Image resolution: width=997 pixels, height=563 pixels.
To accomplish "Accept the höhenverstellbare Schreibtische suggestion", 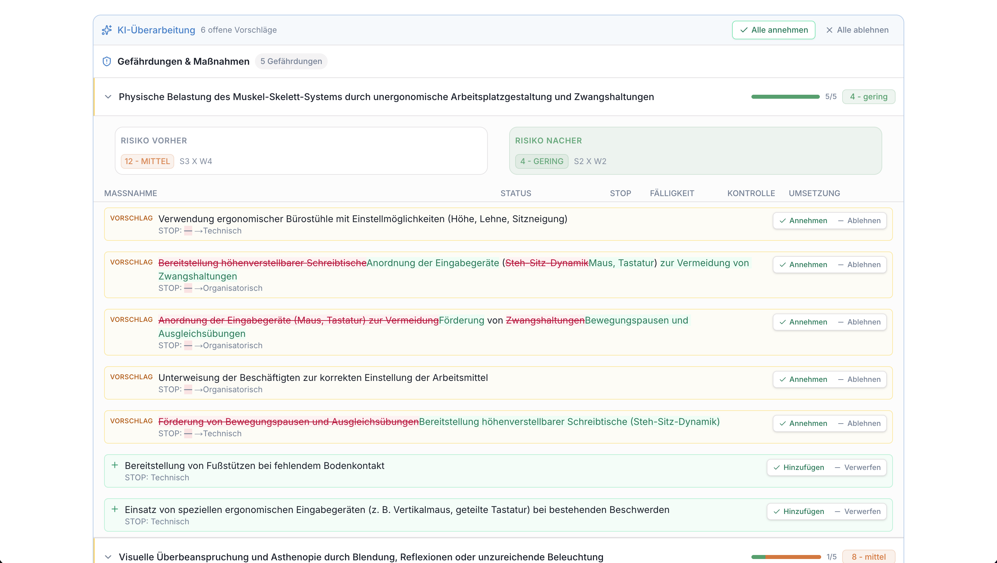I will [803, 423].
